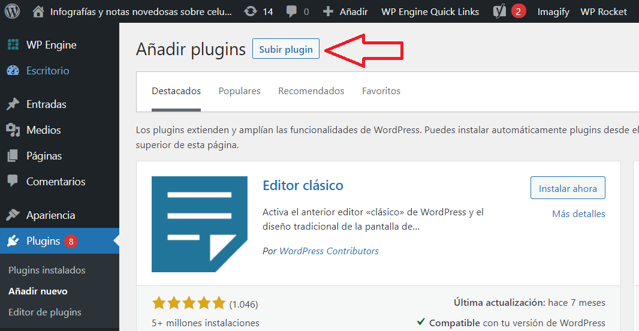Click the comments speech bubble icon in the admin bar
Screen dimensions: 639x331
291,12
